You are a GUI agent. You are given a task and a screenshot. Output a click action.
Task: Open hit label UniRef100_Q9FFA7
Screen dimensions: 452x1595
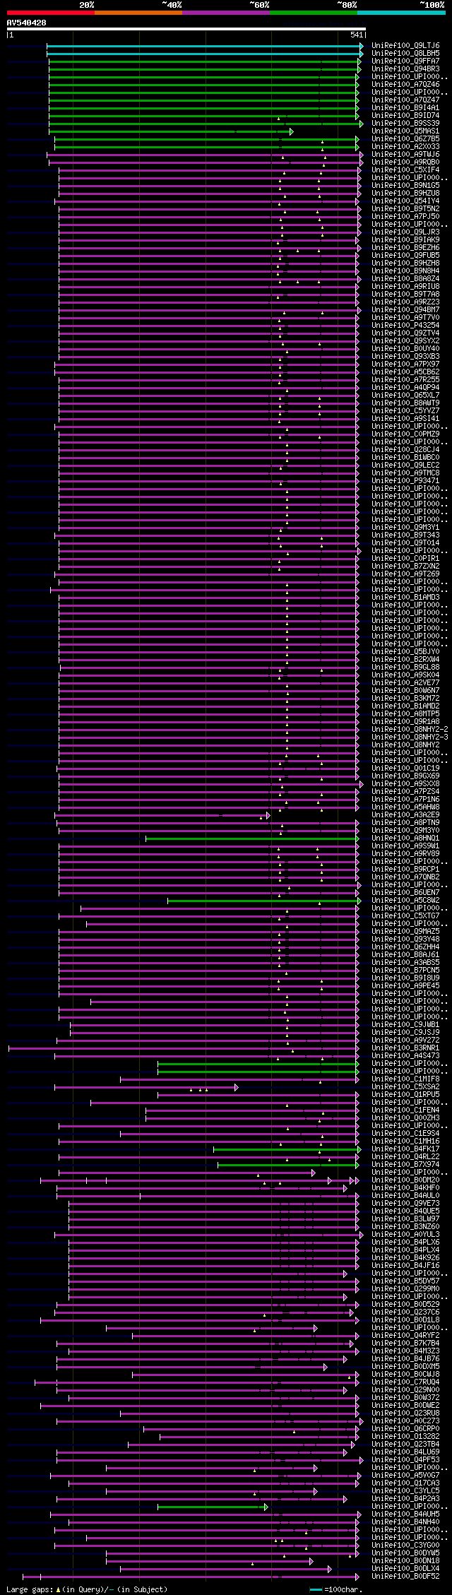pyautogui.click(x=405, y=61)
